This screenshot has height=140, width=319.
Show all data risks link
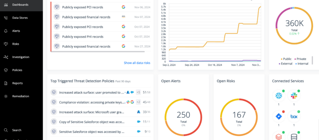point(137,63)
